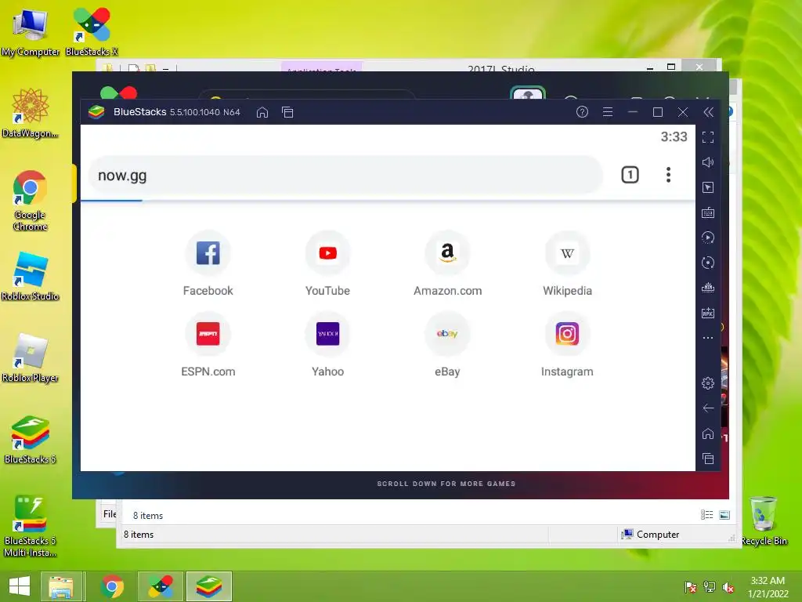
Task: Click the Android home button in sidebar
Action: pyautogui.click(x=708, y=433)
